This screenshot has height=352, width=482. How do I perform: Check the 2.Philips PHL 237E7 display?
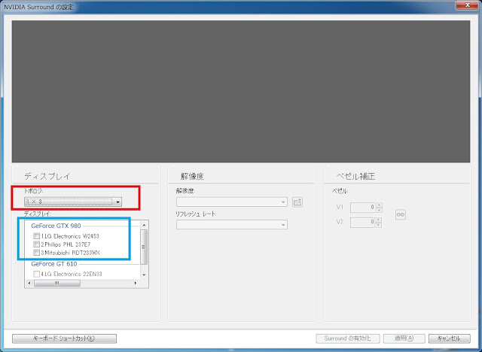[x=37, y=244]
